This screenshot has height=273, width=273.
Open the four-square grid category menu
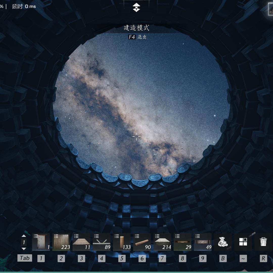coord(243,242)
